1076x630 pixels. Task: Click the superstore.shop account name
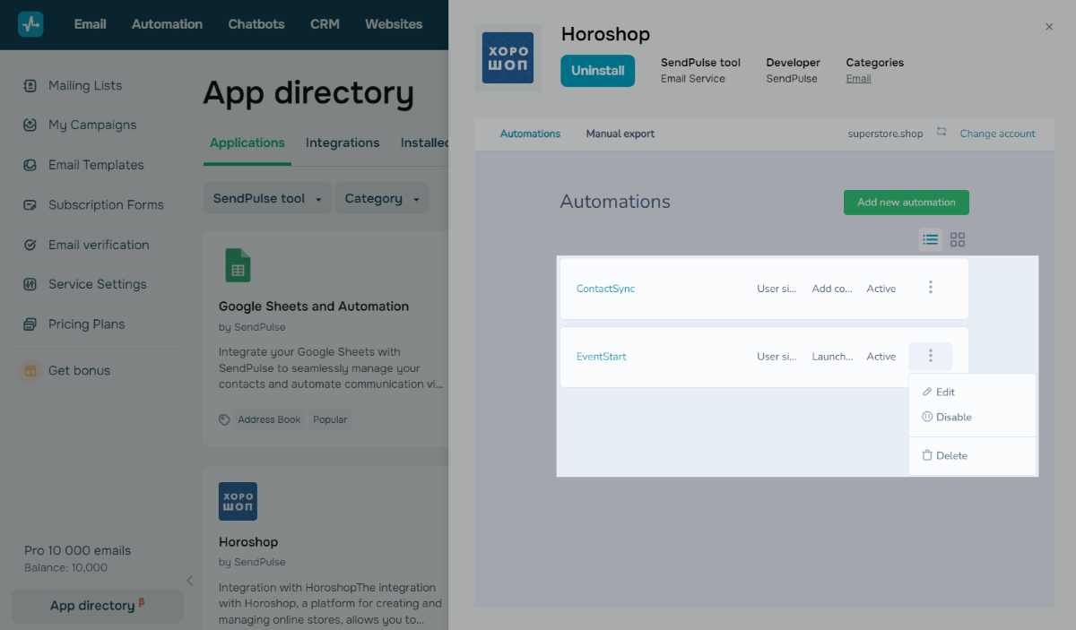(885, 134)
